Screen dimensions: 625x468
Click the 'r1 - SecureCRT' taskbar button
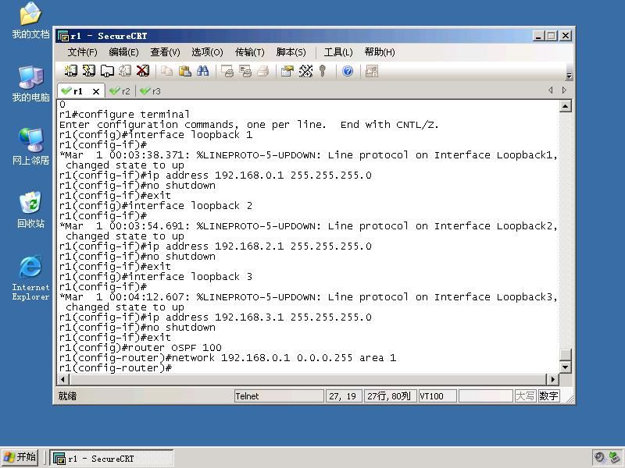112,459
